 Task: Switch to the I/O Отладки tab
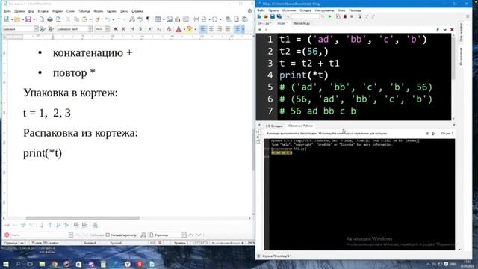[274, 126]
